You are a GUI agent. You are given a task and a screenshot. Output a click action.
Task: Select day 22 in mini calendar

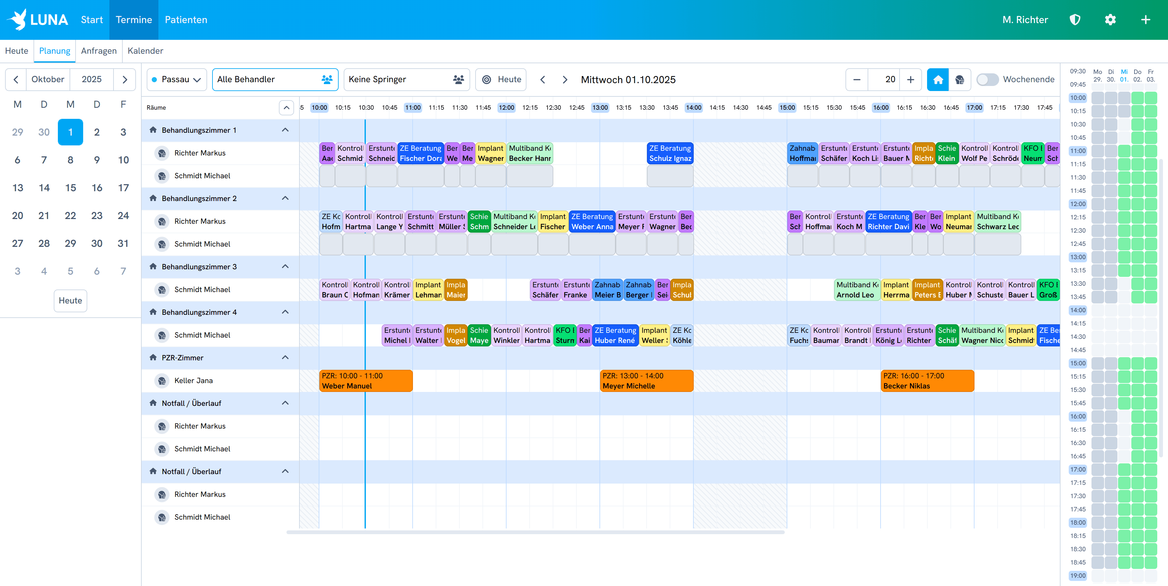[x=70, y=215]
